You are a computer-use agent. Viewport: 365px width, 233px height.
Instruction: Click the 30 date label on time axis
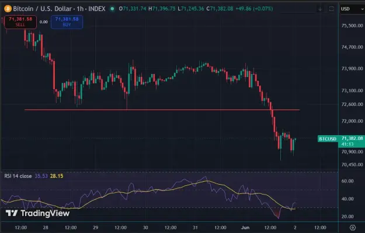[145, 228]
